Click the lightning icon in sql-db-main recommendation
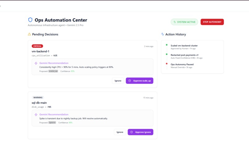 coord(36,115)
